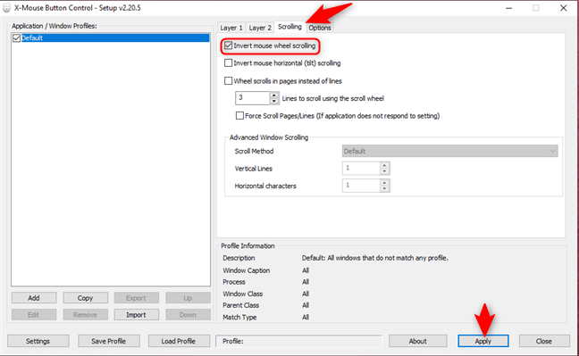This screenshot has width=579, height=356.
Task: Click the 'Window Caption' label
Action: click(246, 270)
